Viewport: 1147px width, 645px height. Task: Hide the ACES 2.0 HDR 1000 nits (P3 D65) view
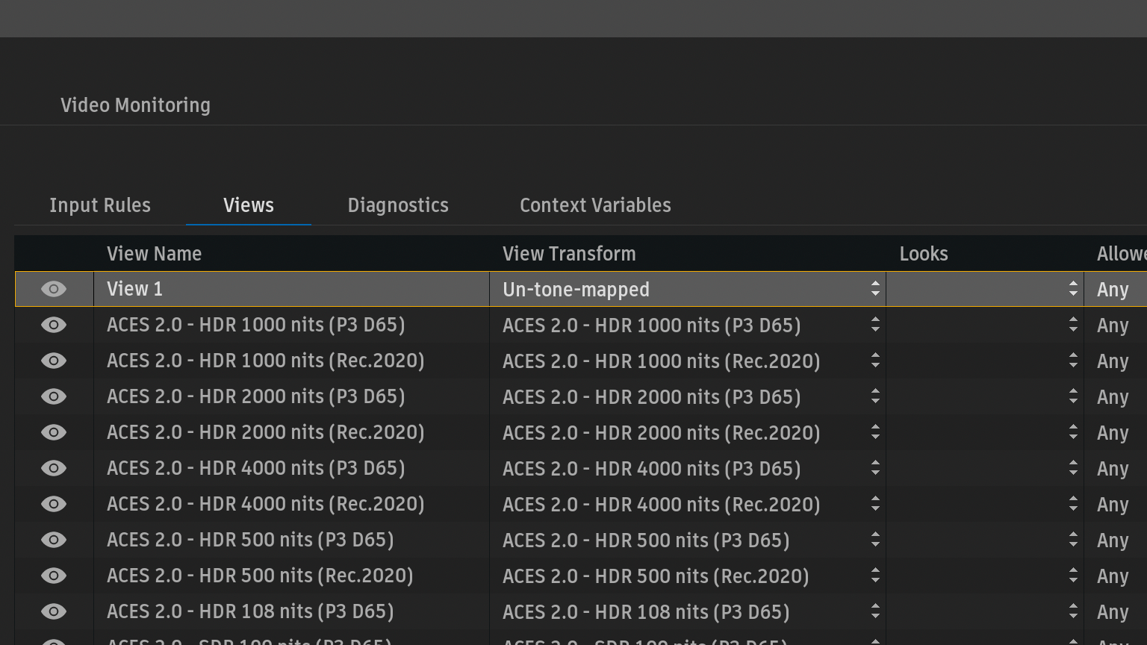(x=54, y=325)
